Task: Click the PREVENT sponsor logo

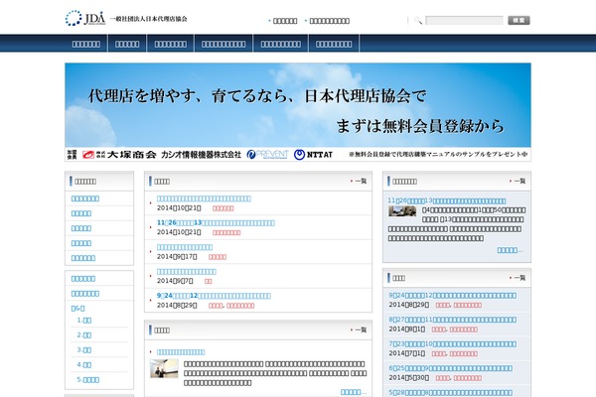Action: point(267,154)
